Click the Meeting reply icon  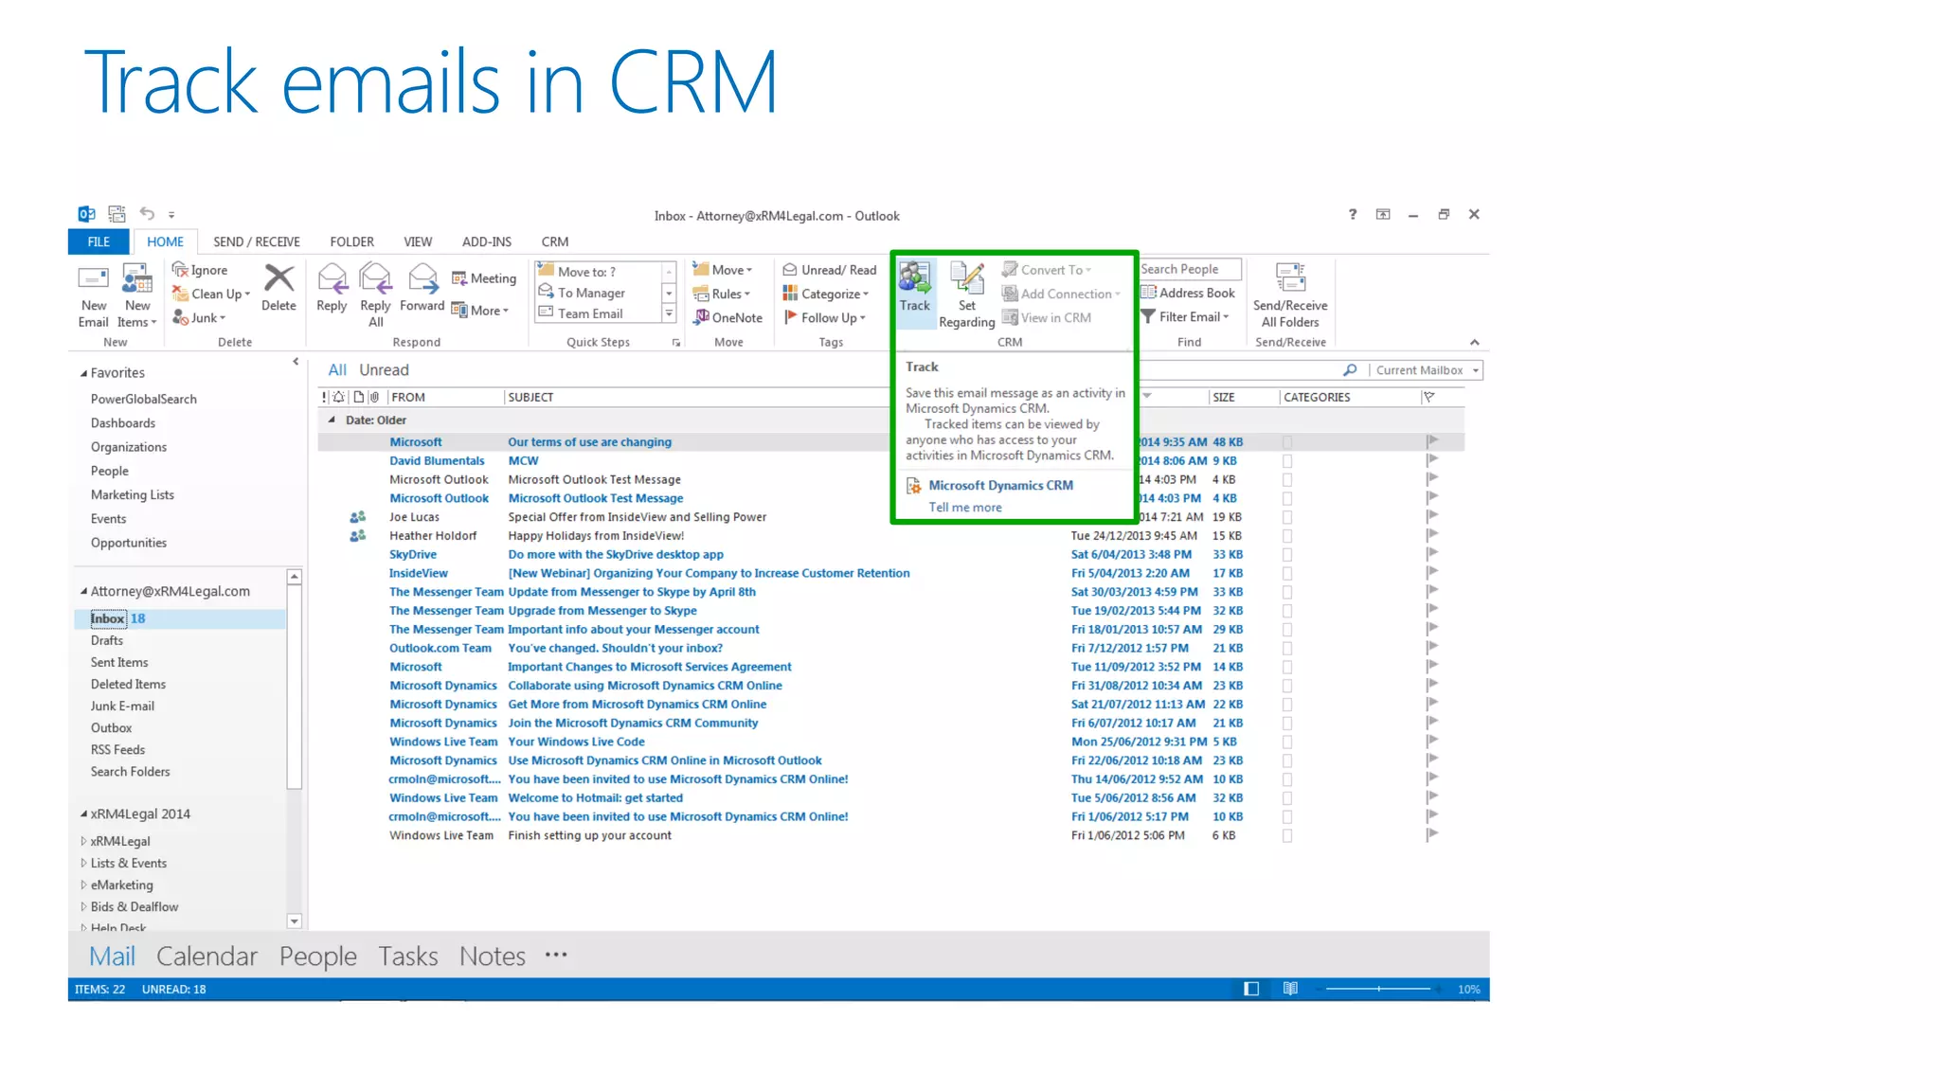tap(459, 278)
